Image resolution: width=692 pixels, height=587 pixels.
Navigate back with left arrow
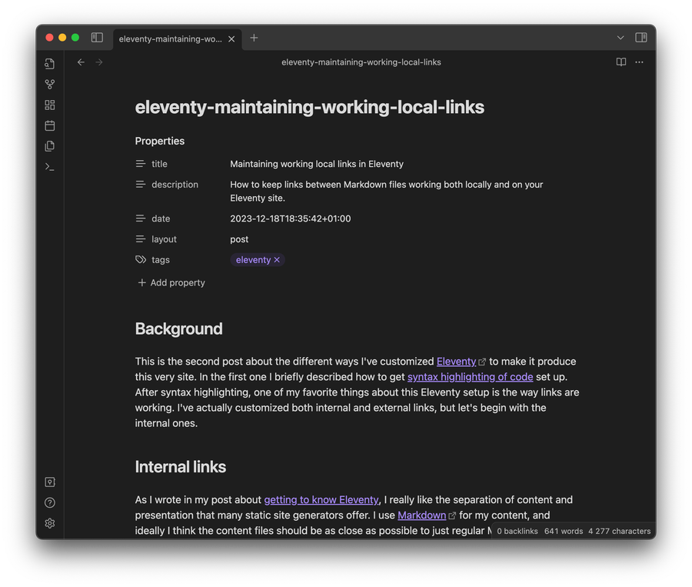81,62
